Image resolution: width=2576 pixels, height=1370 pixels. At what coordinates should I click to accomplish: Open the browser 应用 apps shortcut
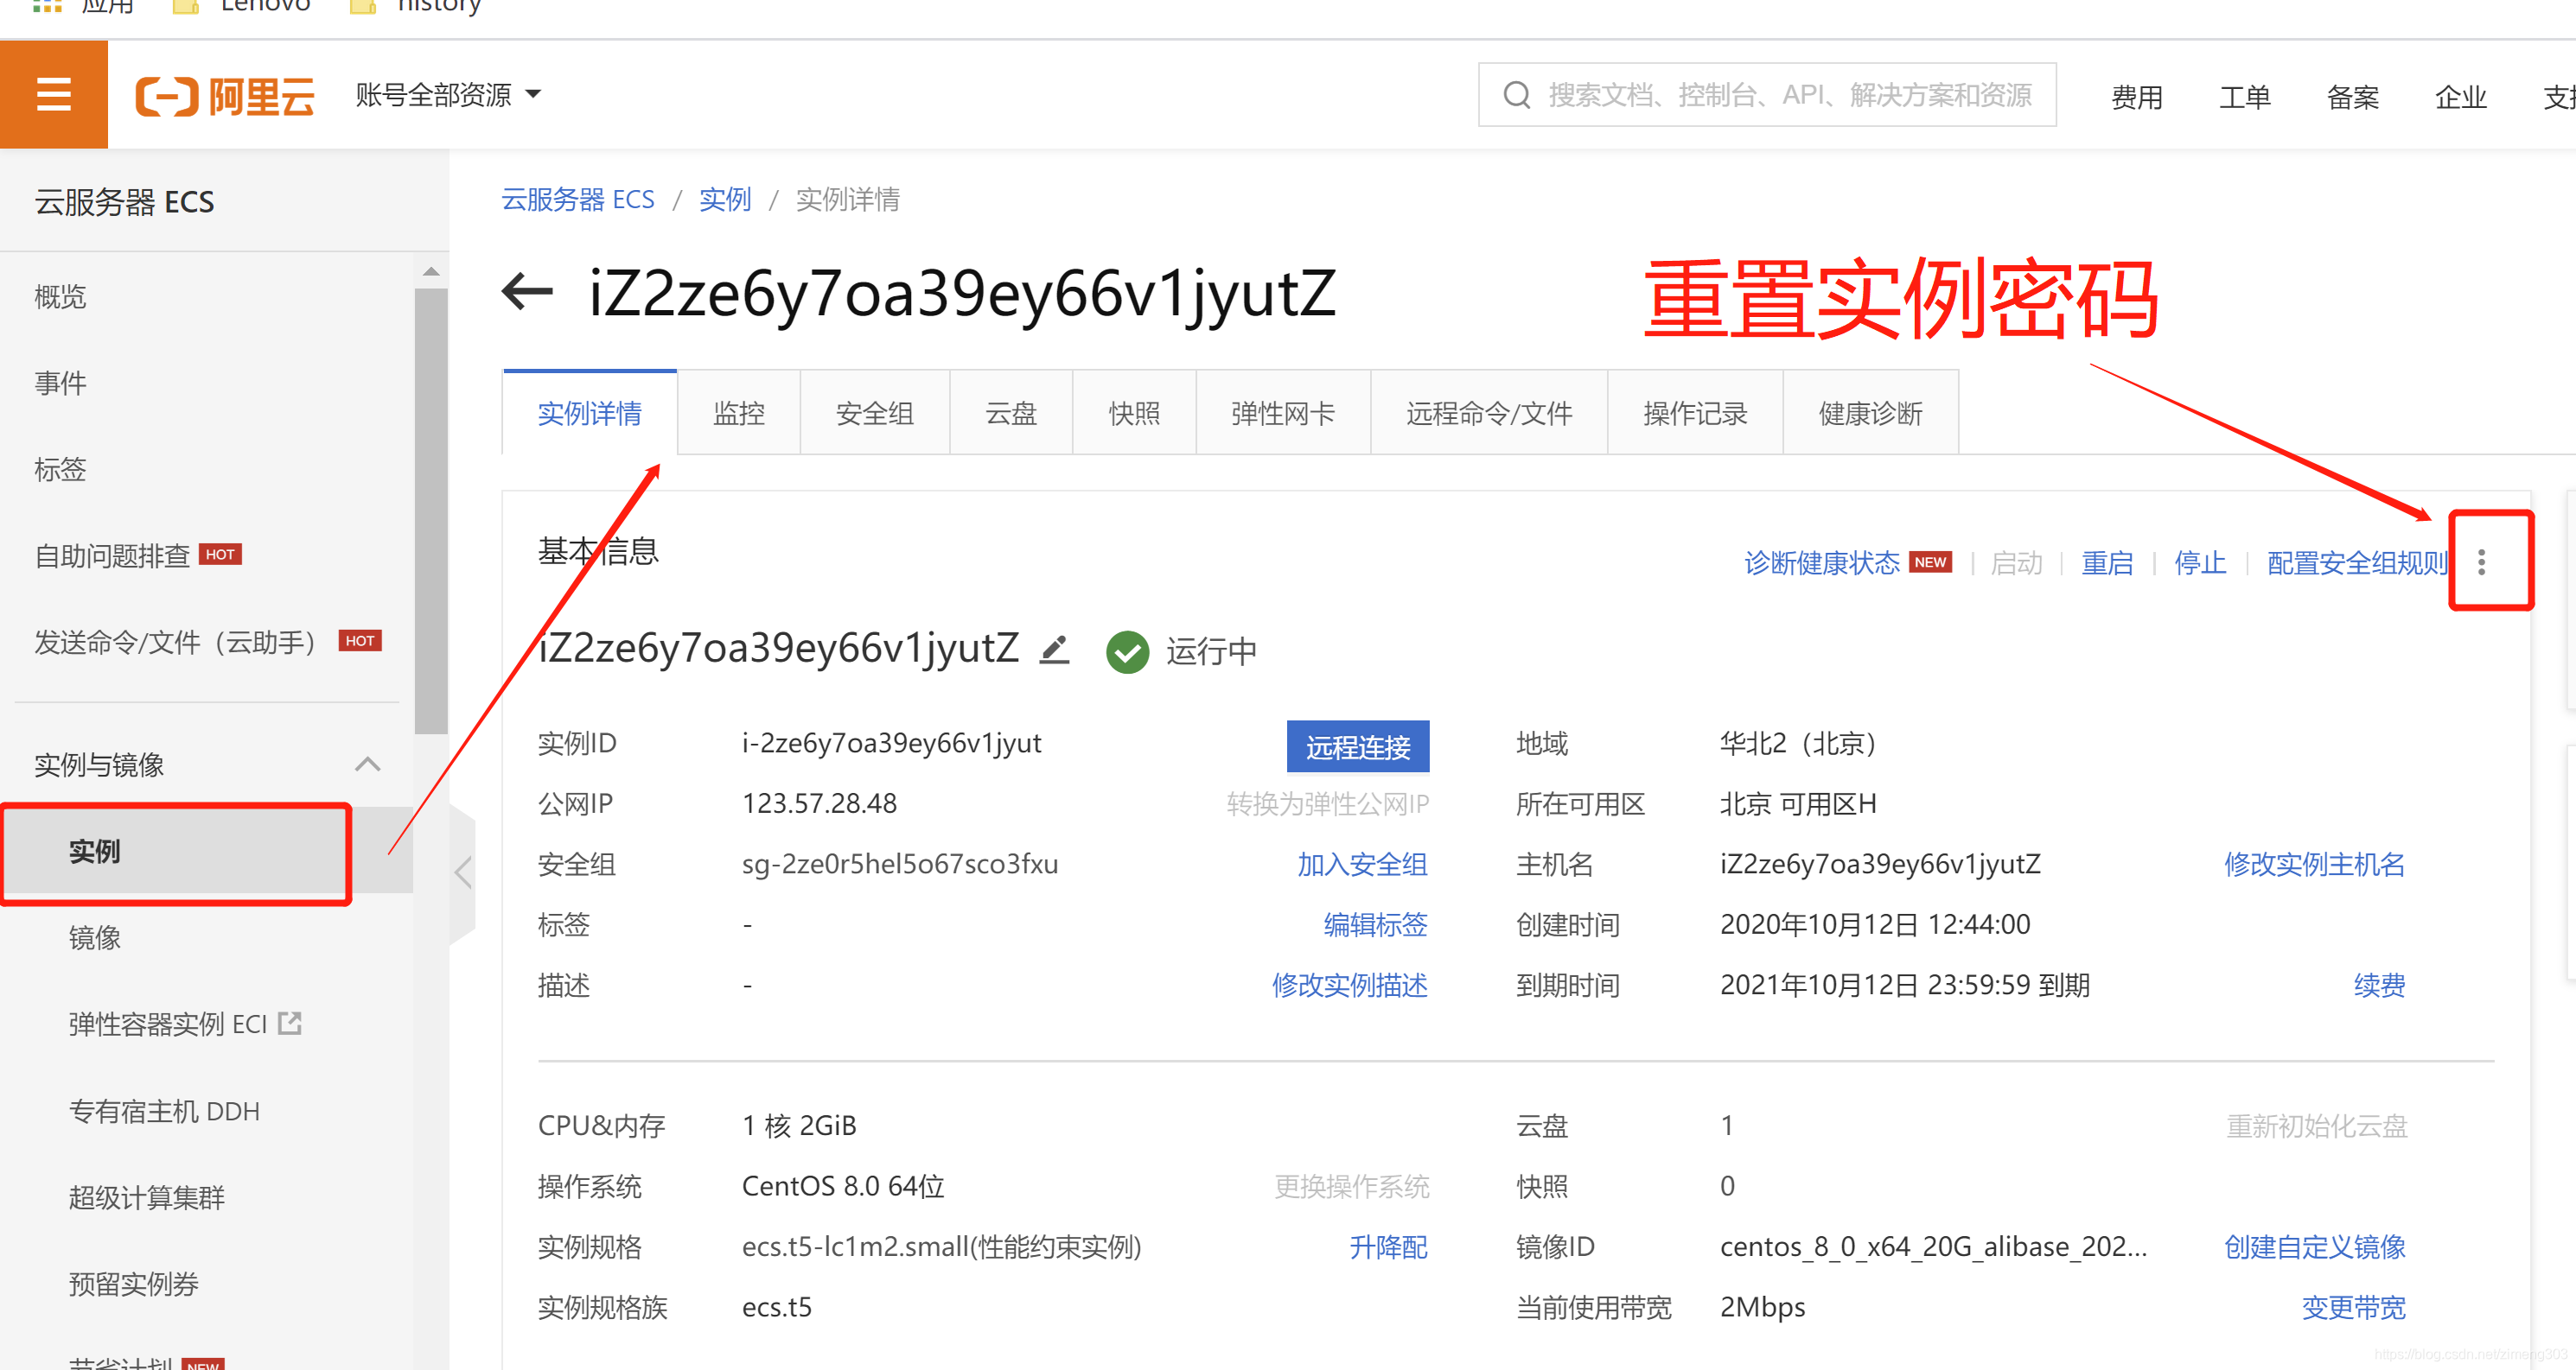tap(83, 6)
